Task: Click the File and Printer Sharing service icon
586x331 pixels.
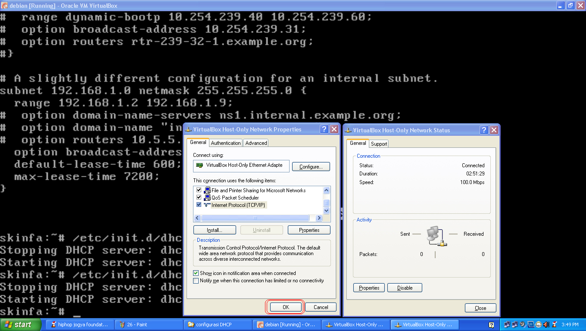Action: coord(207,190)
